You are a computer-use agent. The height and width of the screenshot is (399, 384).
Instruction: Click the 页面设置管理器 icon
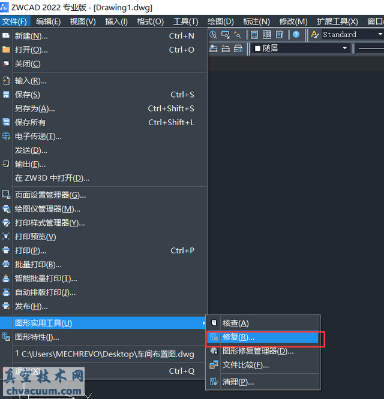pos(6,195)
